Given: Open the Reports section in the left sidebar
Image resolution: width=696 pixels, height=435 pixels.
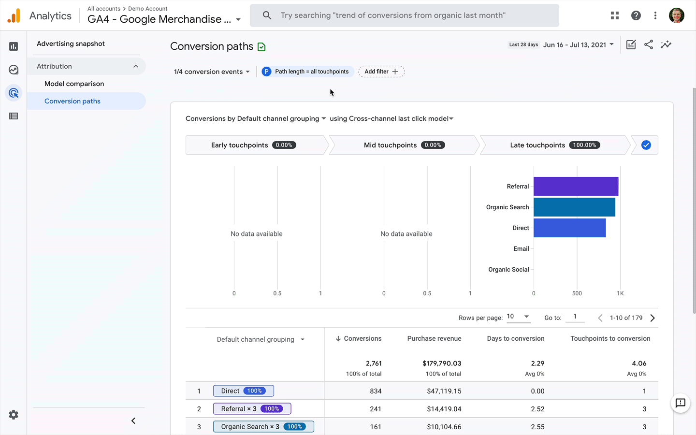Looking at the screenshot, I should click(13, 46).
